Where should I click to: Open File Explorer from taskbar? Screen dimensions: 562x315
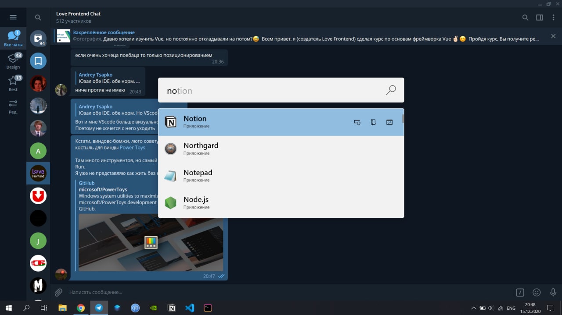tap(62, 308)
